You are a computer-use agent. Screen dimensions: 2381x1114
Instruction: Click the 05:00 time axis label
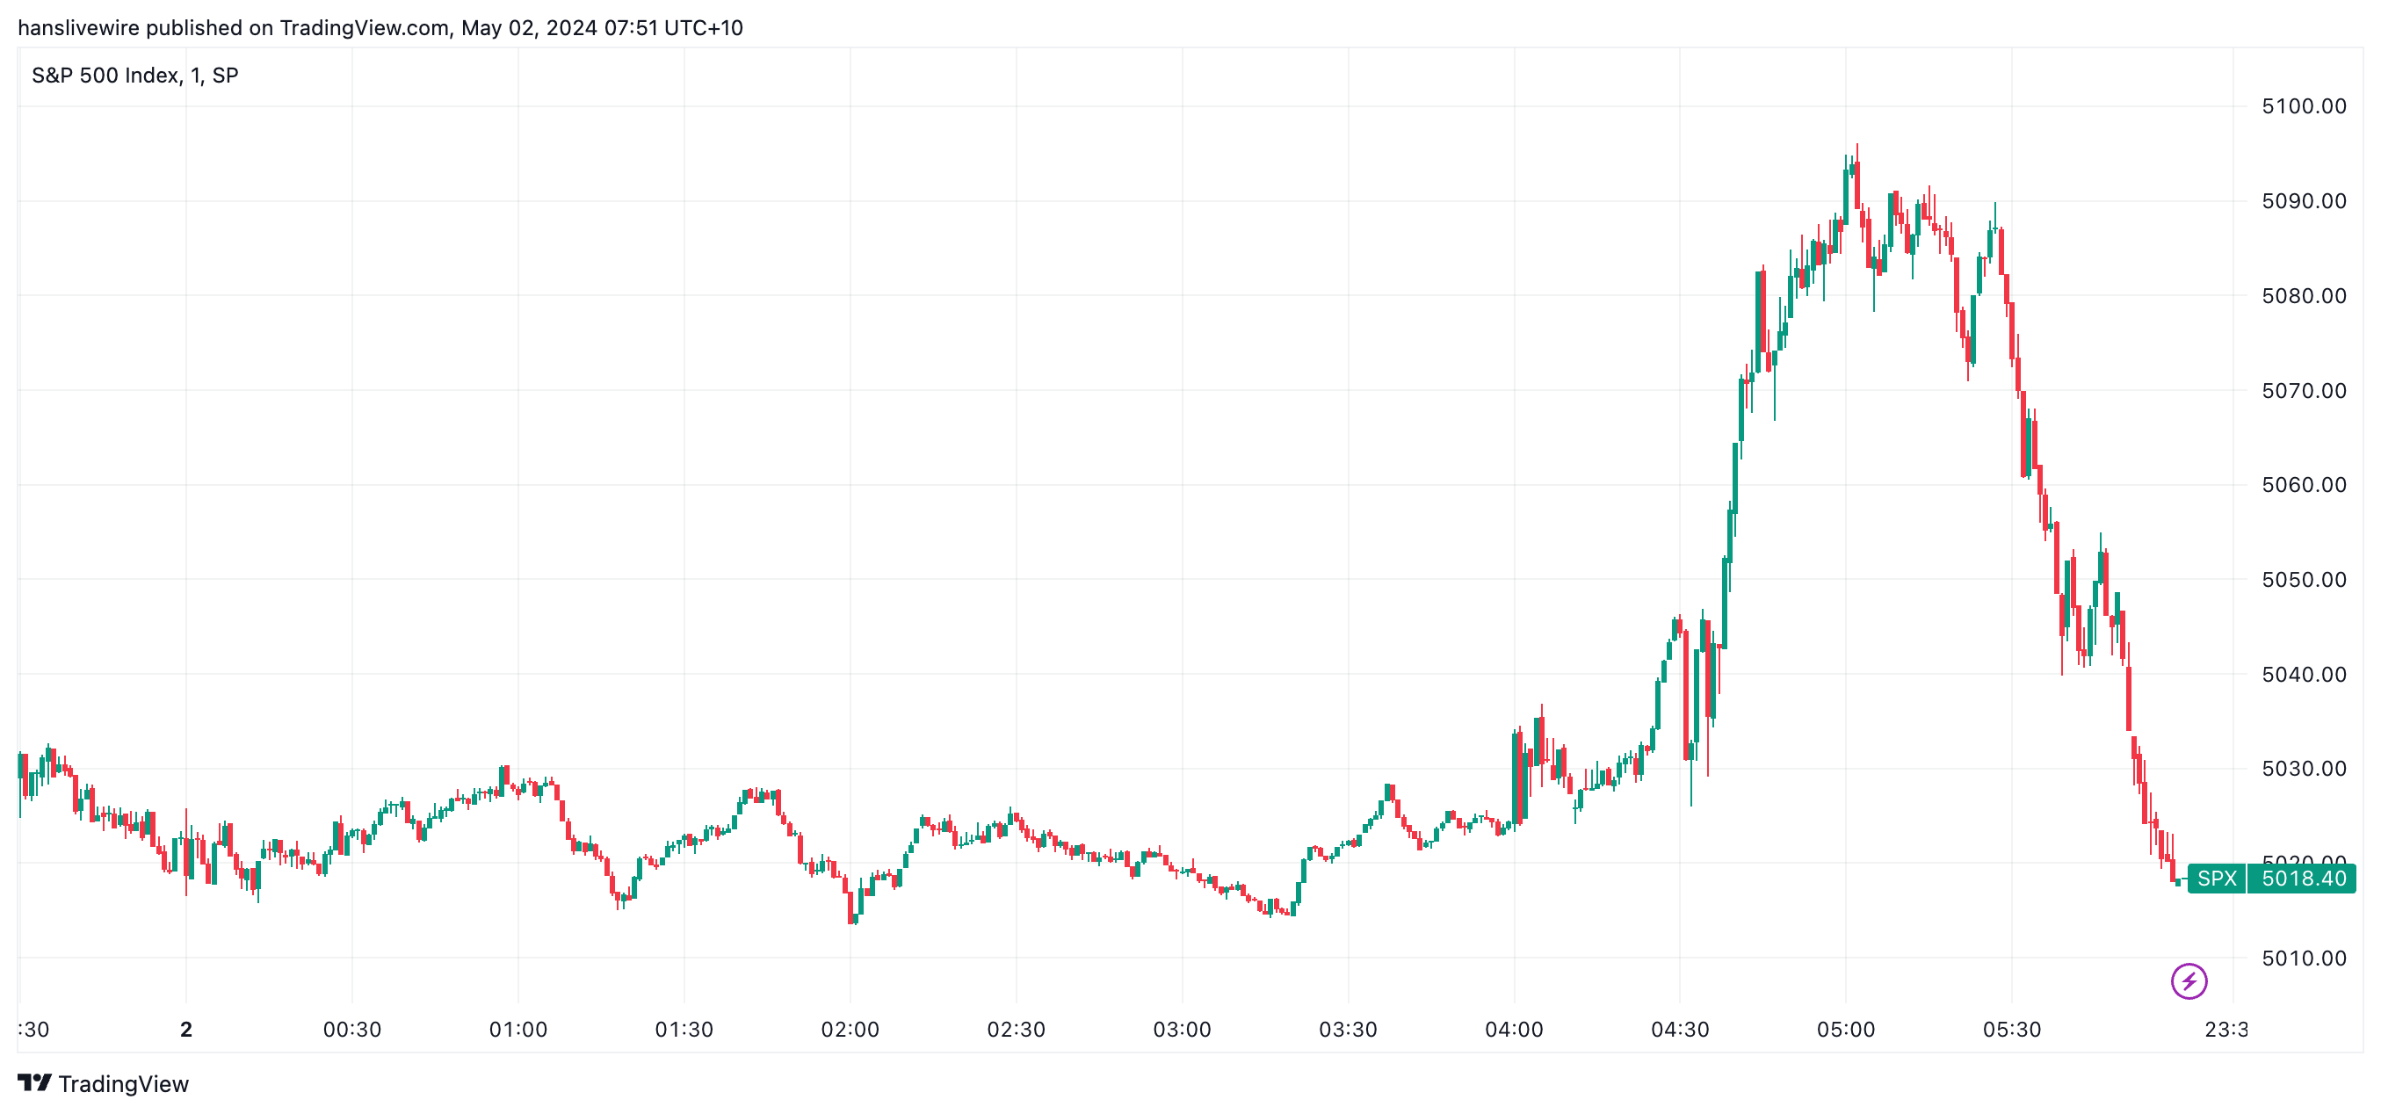click(x=1845, y=1029)
